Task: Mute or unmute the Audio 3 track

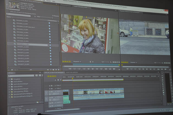Action: pos(50,106)
